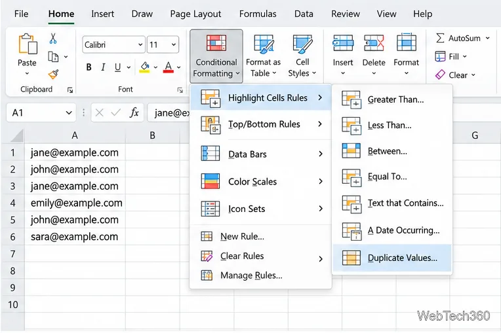Screen dimensions: 501x333
Task: Click the Conditional Formatting button
Action: 216,56
